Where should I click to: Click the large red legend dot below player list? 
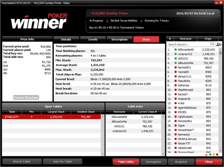tap(217, 154)
